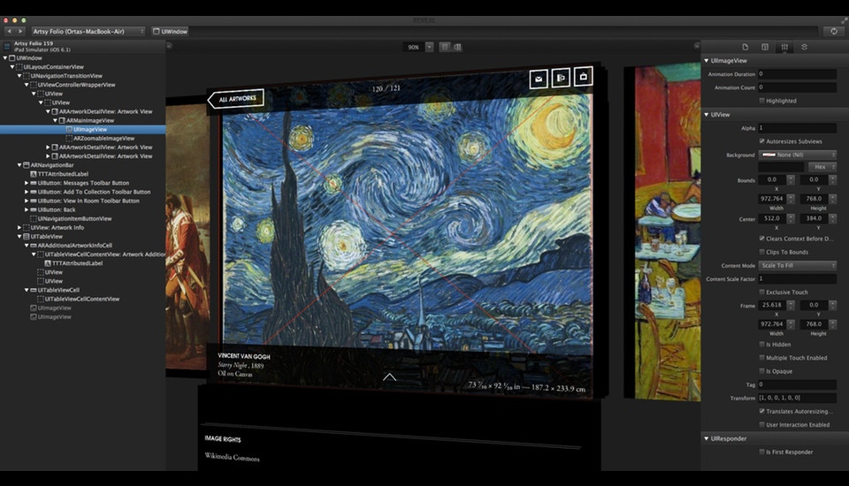Open the Artsy Folio app selector dropdown

click(x=88, y=32)
